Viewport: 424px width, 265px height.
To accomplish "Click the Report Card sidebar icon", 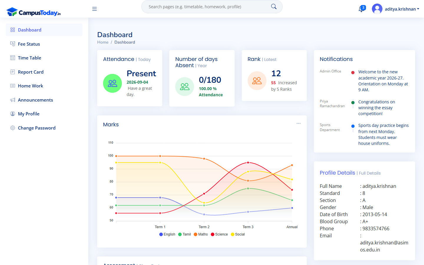I will click(x=13, y=72).
